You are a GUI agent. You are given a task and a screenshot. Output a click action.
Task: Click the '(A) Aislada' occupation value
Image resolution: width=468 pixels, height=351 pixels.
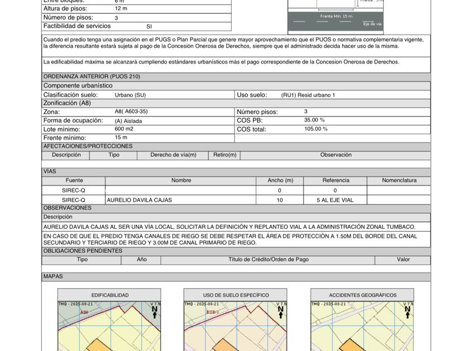[x=128, y=121]
